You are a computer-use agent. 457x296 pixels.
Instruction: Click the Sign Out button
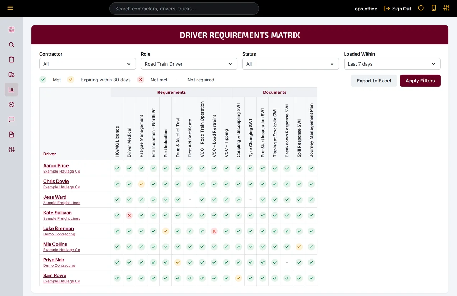click(x=397, y=9)
